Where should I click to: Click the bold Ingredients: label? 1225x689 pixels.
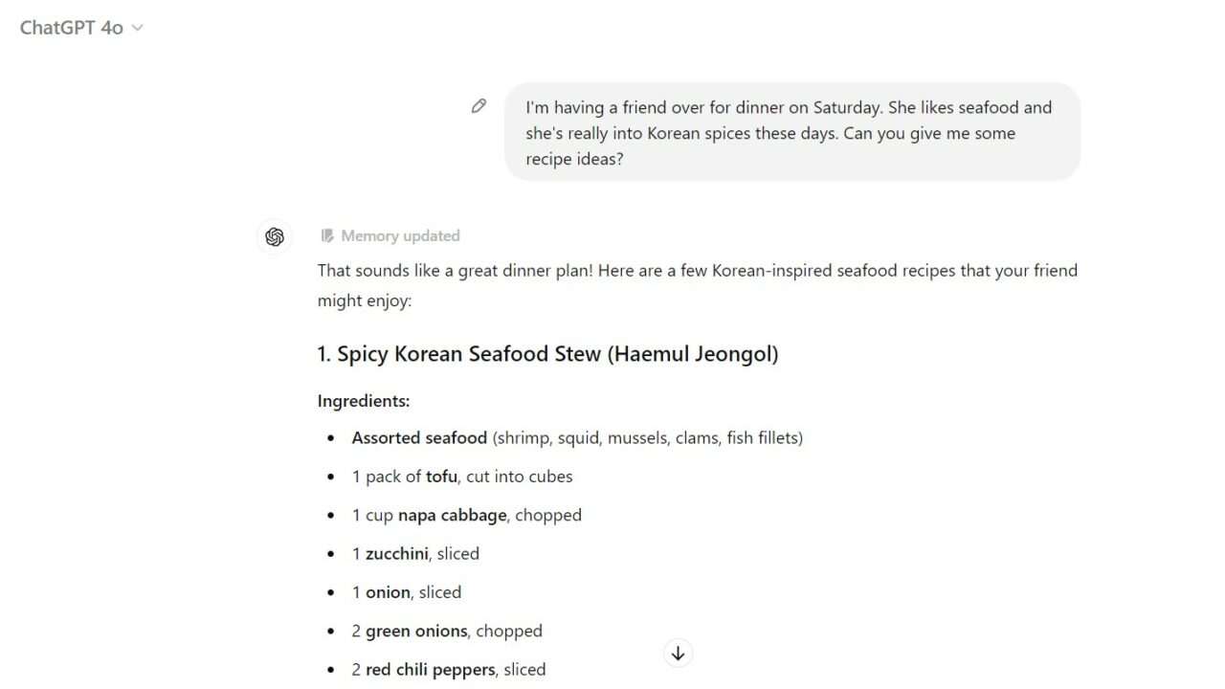click(364, 401)
